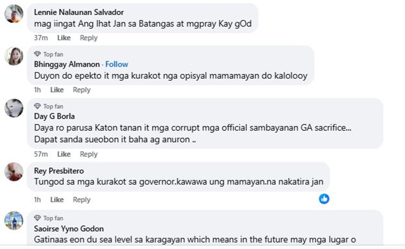
Task: Click Top fan badge icon above Day G Borla
Action: pyautogui.click(x=37, y=106)
